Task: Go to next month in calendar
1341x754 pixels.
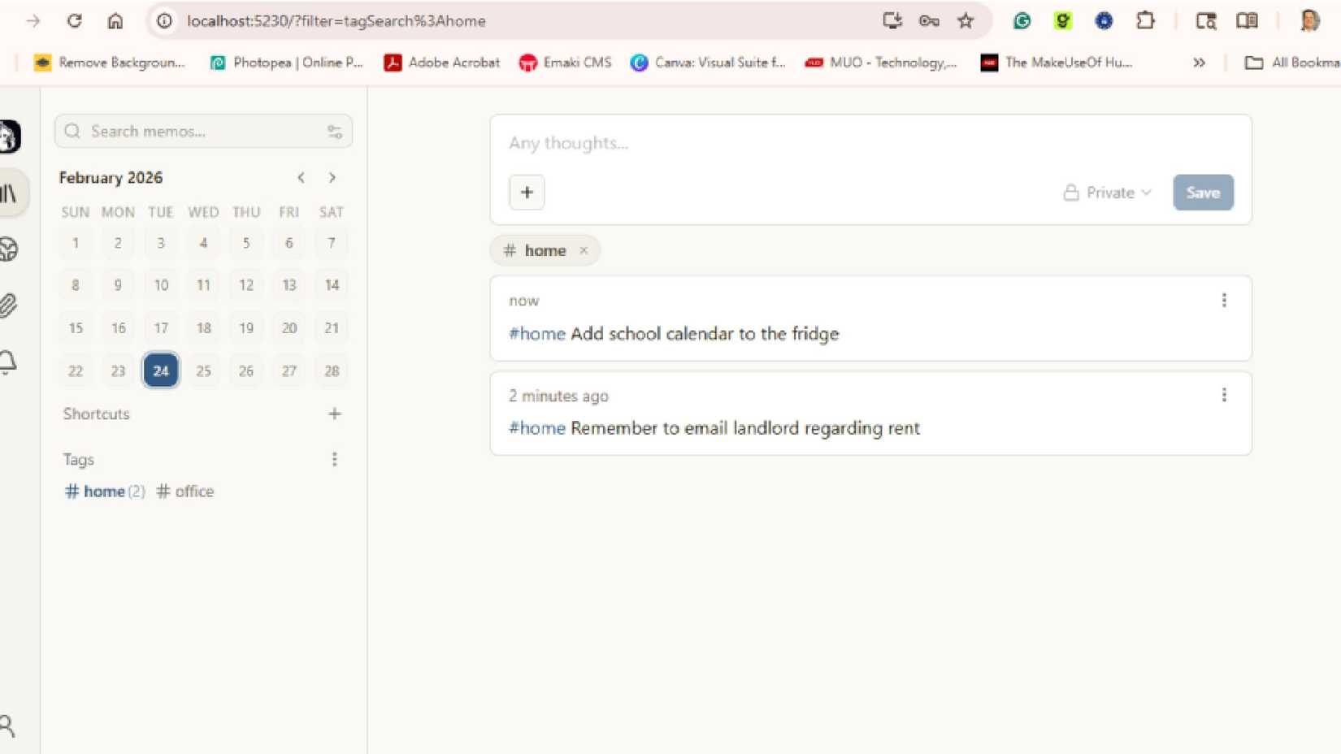Action: (332, 178)
